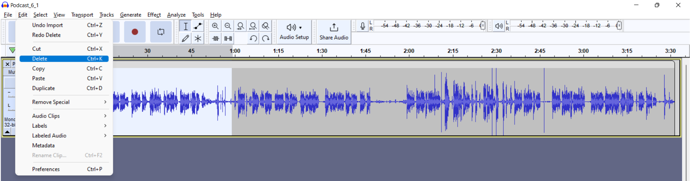Select the Envelope tool

(198, 26)
